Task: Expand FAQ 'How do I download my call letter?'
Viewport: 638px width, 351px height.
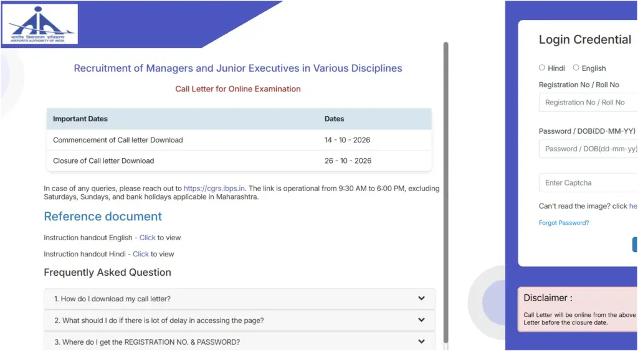Action: (239, 299)
